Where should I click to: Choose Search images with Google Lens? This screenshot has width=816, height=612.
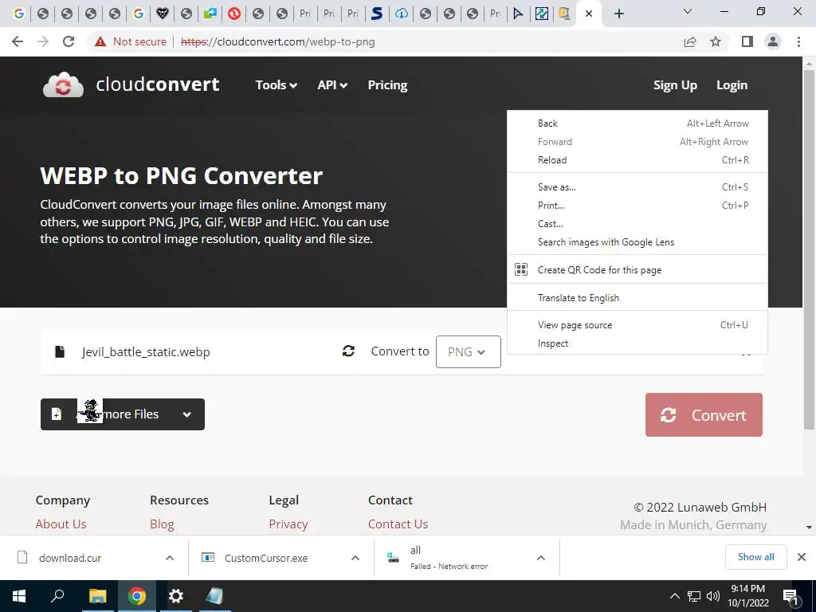coord(637,242)
